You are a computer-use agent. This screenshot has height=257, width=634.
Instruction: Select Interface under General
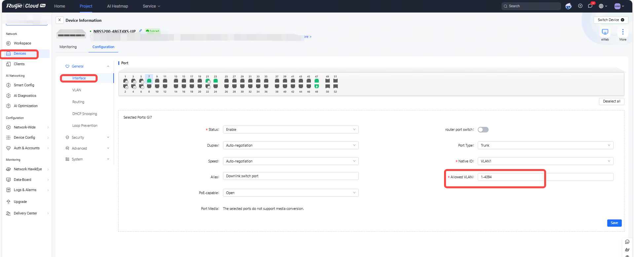point(79,78)
